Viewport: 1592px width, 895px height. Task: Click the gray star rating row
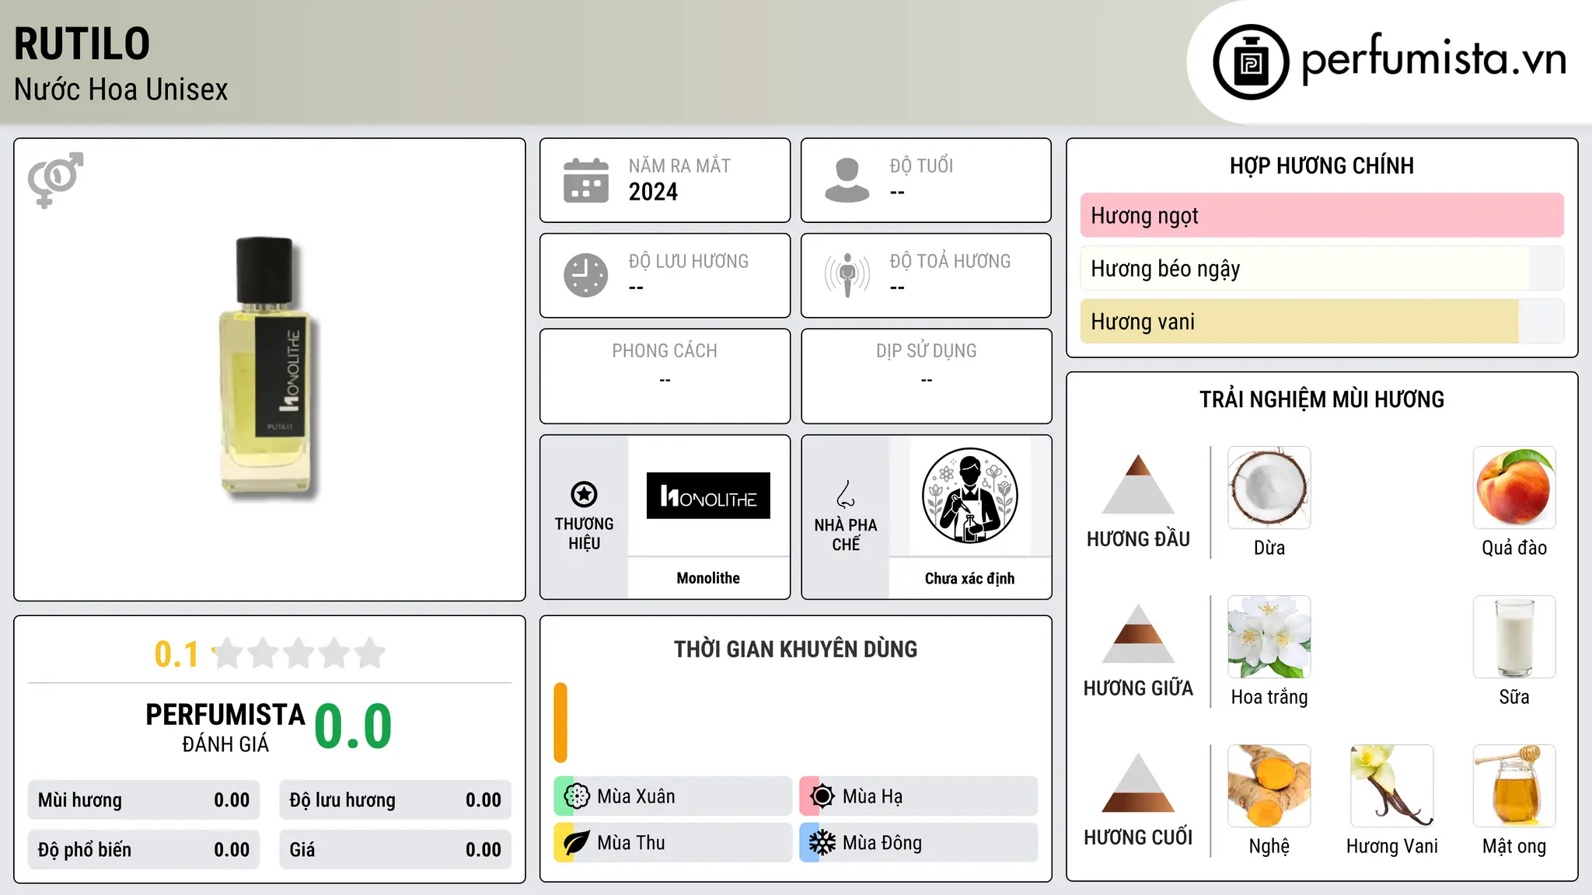[x=299, y=653]
